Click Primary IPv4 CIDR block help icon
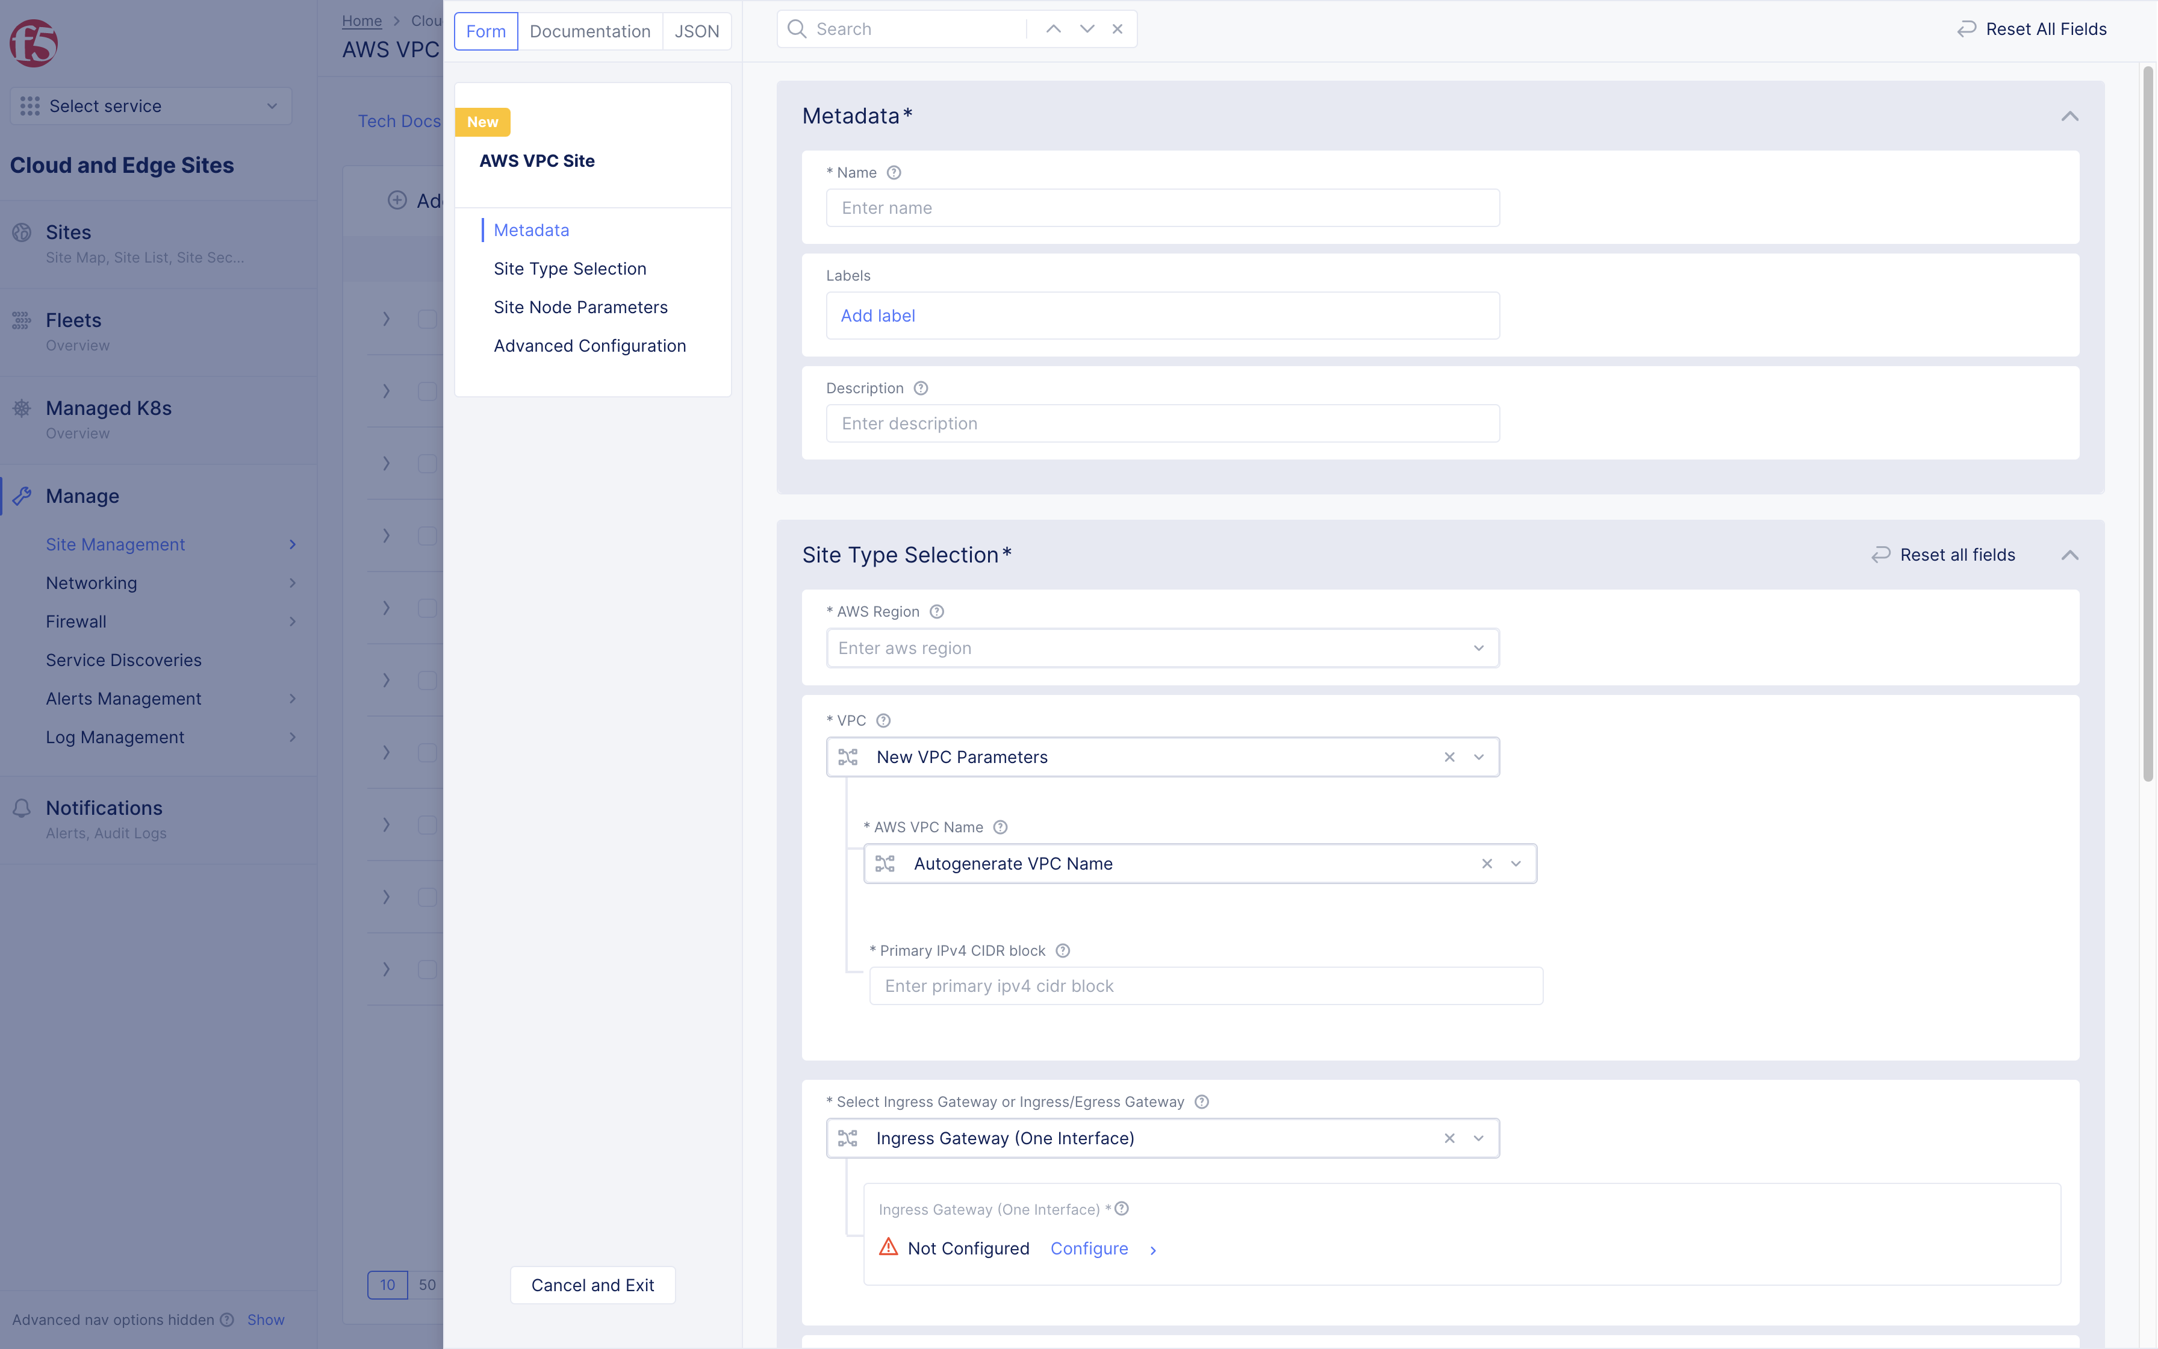Image resolution: width=2158 pixels, height=1349 pixels. click(1062, 951)
